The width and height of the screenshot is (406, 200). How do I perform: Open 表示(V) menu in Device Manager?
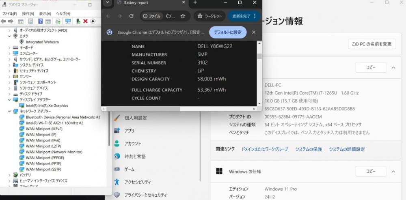[45, 13]
